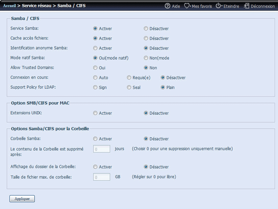Image resolution: width=278 pixels, height=209 pixels.
Task: Open the Aide help icon
Action: [x=168, y=6]
